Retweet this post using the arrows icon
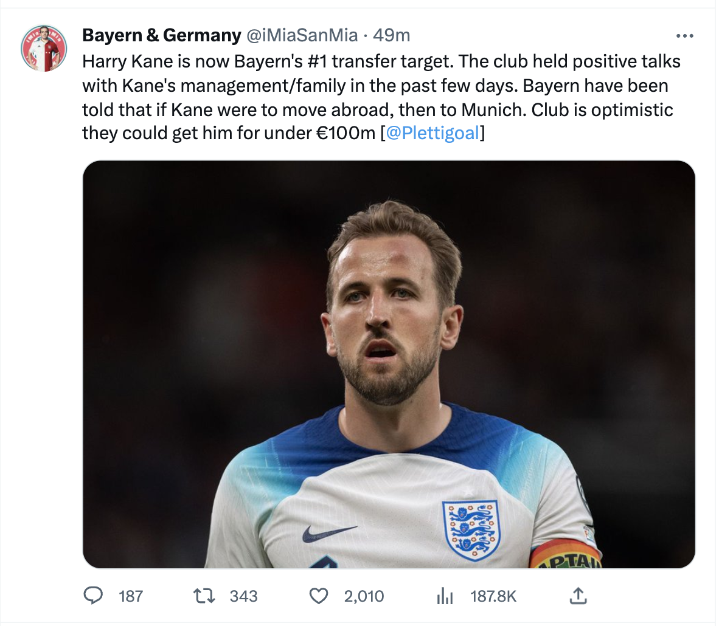Image resolution: width=719 pixels, height=626 pixels. [204, 596]
